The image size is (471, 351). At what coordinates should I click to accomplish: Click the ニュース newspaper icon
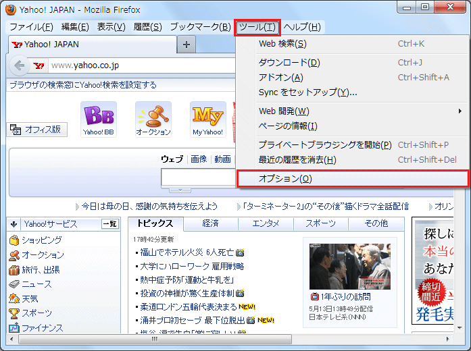[14, 284]
